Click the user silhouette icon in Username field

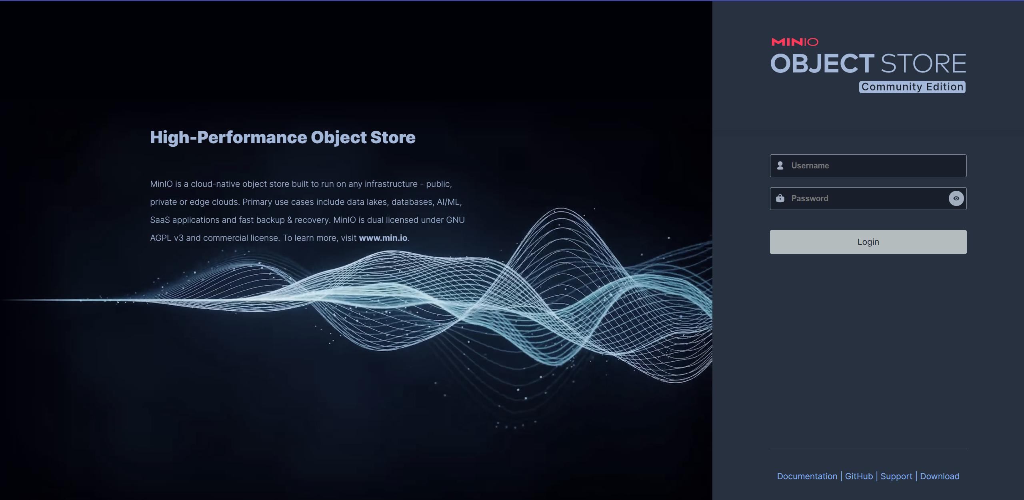click(780, 166)
